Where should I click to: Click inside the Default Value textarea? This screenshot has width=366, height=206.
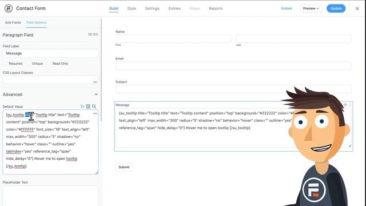tap(50, 142)
